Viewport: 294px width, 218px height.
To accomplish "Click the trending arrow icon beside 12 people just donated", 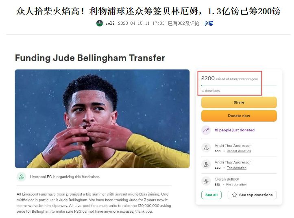I will pos(206,130).
